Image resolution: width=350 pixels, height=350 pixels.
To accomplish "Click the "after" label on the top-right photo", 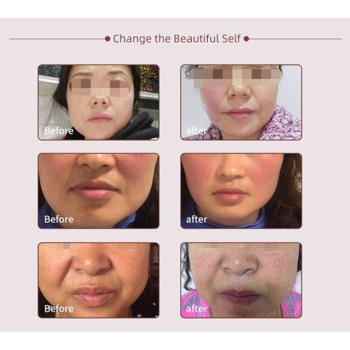I will click(x=196, y=131).
